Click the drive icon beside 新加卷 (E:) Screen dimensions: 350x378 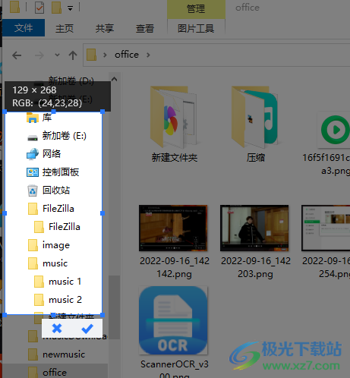33,137
